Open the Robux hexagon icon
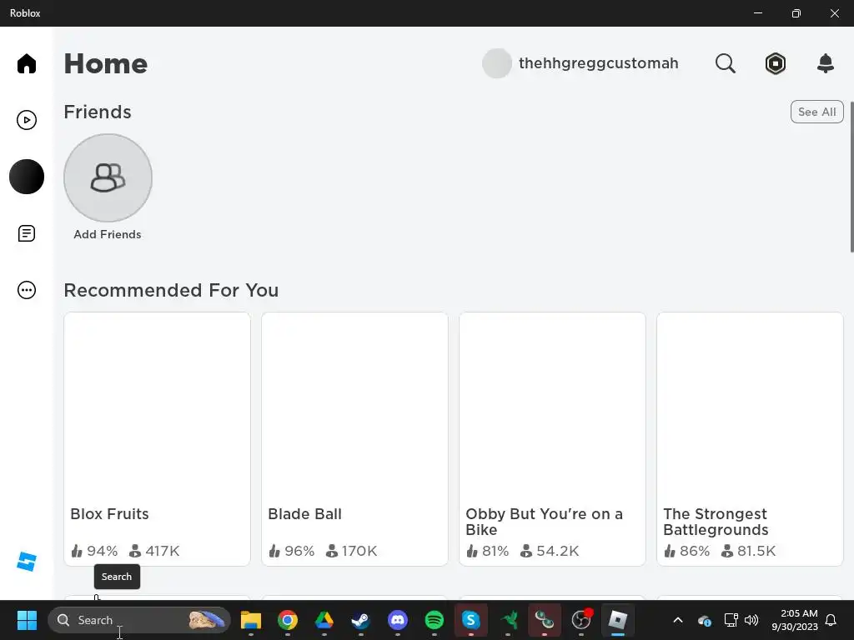854x640 pixels. [x=775, y=63]
